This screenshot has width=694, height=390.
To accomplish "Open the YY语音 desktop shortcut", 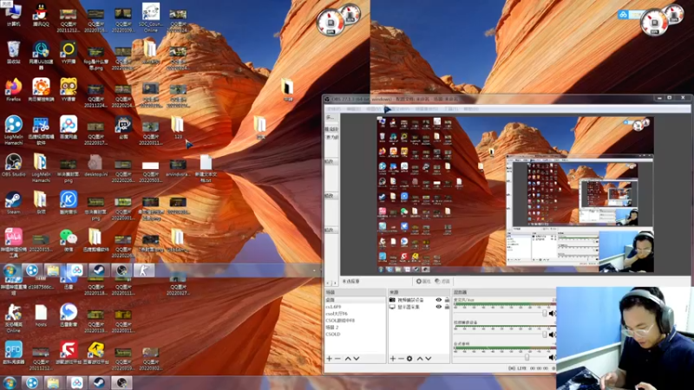I will click(69, 90).
